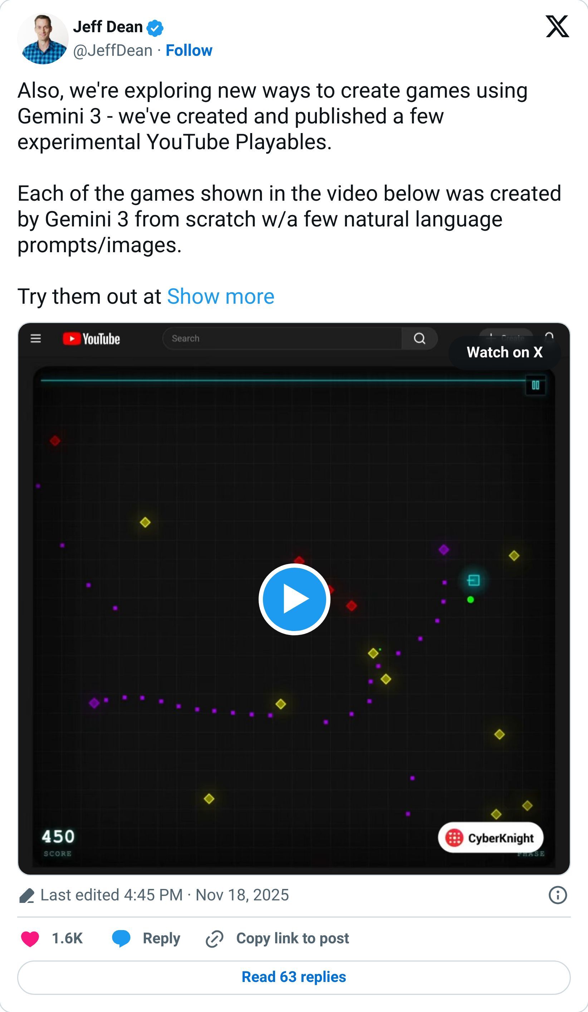Expand the tweet with Show more

click(x=220, y=296)
